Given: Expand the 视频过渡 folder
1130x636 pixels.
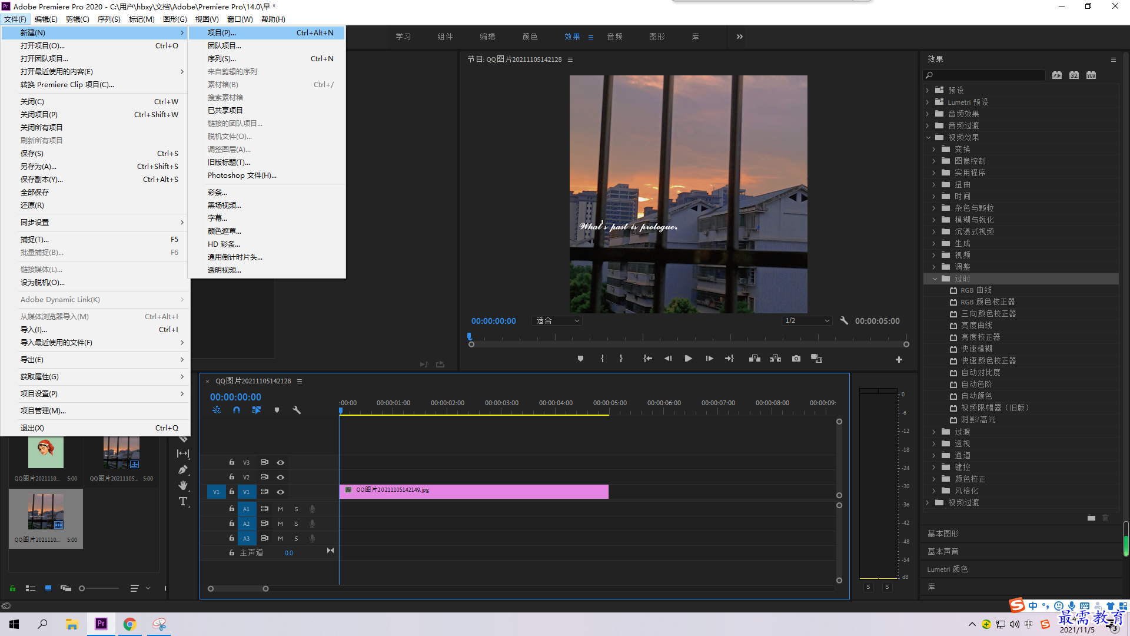Looking at the screenshot, I should click(928, 502).
